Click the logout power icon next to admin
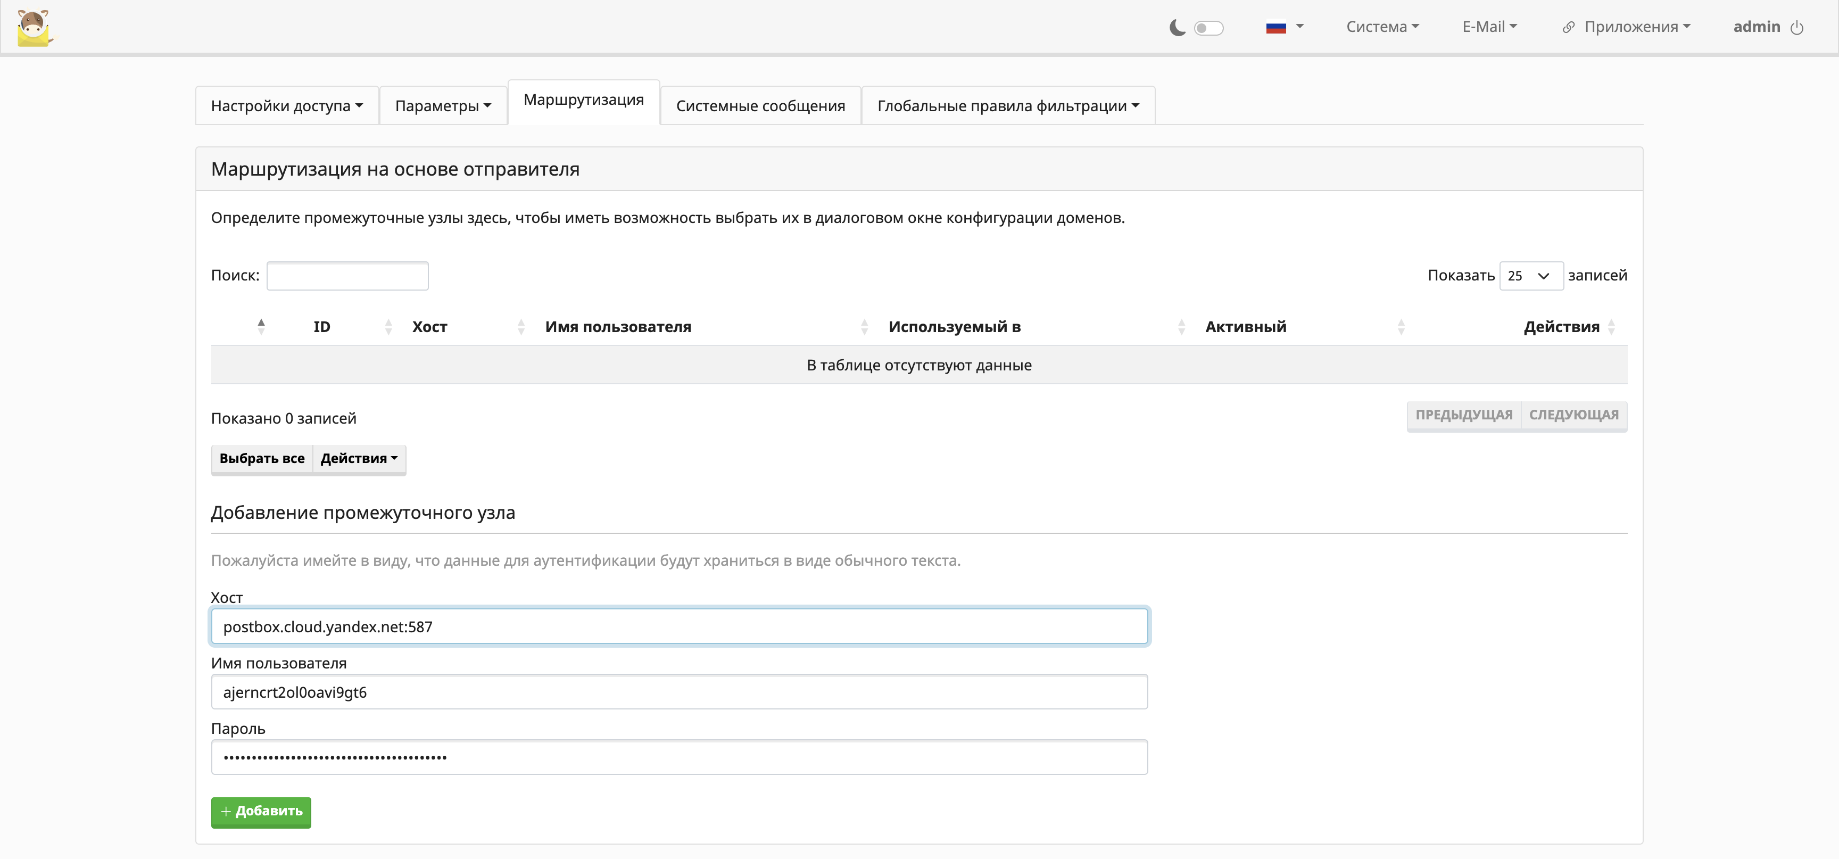 (x=1797, y=27)
